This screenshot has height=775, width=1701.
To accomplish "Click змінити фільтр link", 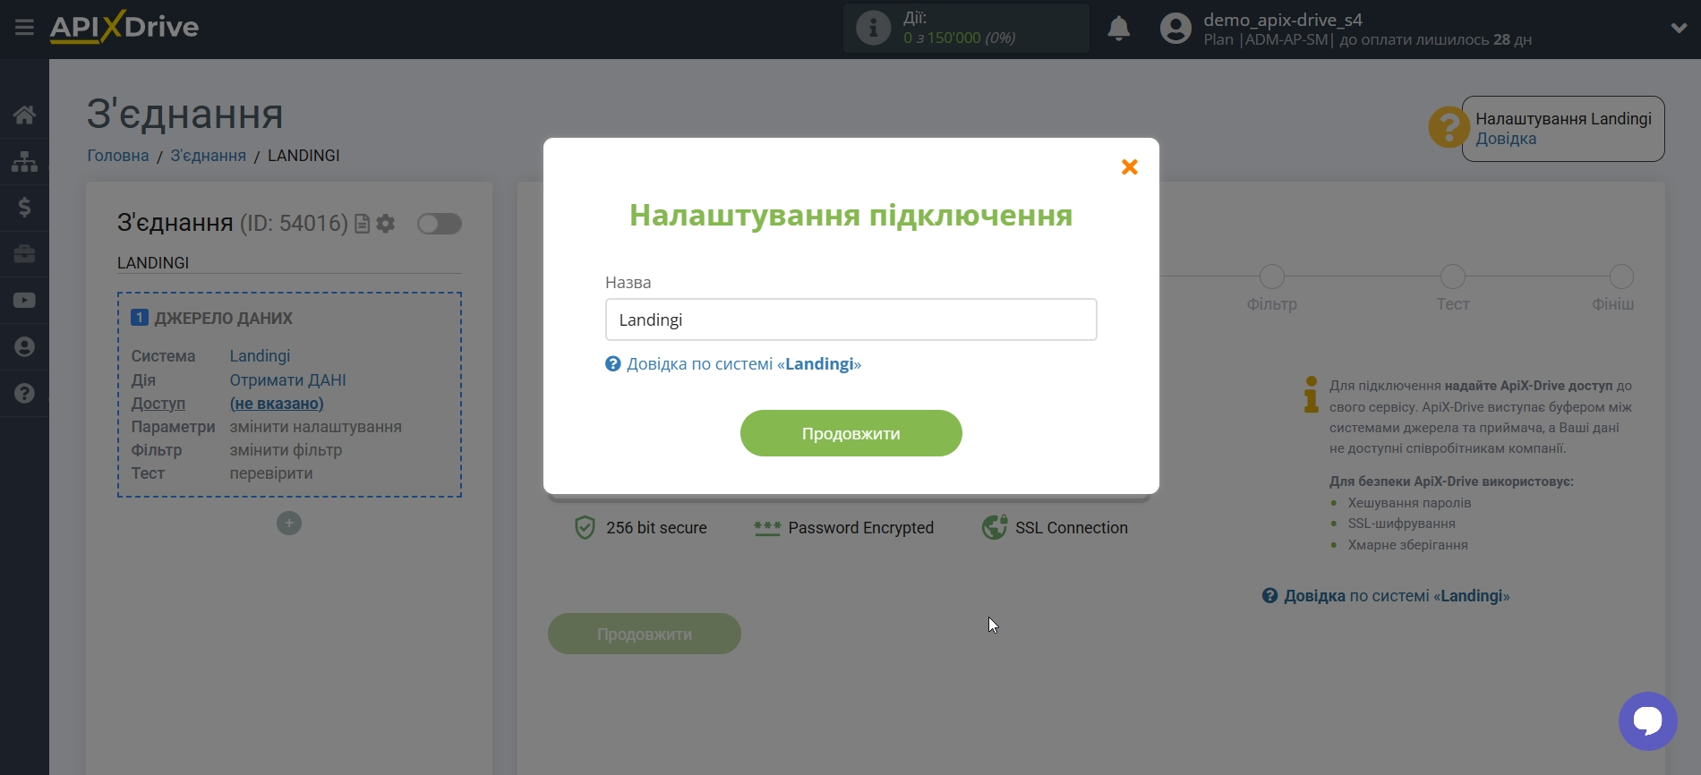I will click(286, 450).
